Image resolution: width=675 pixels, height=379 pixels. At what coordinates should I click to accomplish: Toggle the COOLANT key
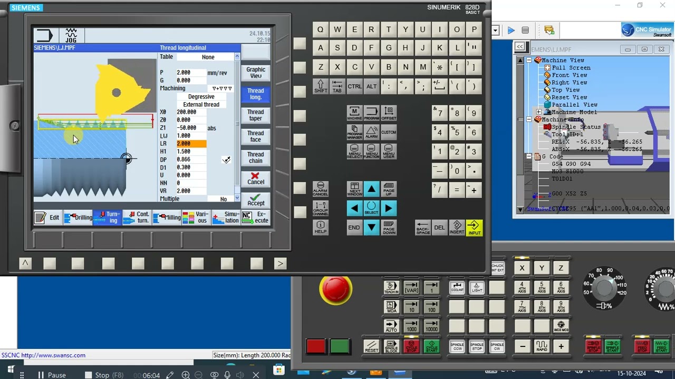click(457, 287)
